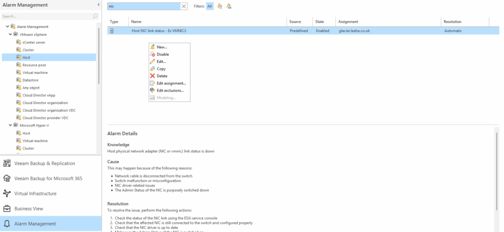Open the Alarm Management navigation item
Image resolution: width=504 pixels, height=232 pixels.
[x=51, y=224]
